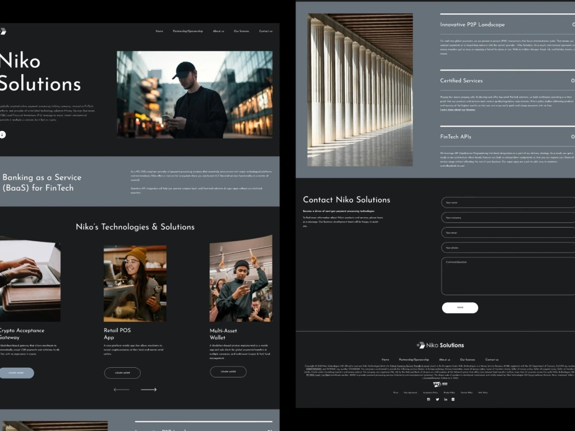Open the Multi-Asset Wallet subway photo
This screenshot has width=575, height=431.
(x=241, y=279)
